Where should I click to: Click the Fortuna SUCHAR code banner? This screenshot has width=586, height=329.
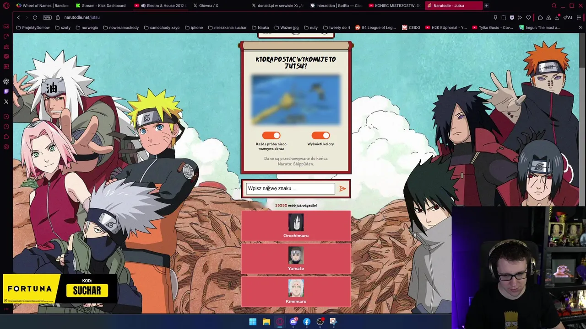tap(60, 289)
